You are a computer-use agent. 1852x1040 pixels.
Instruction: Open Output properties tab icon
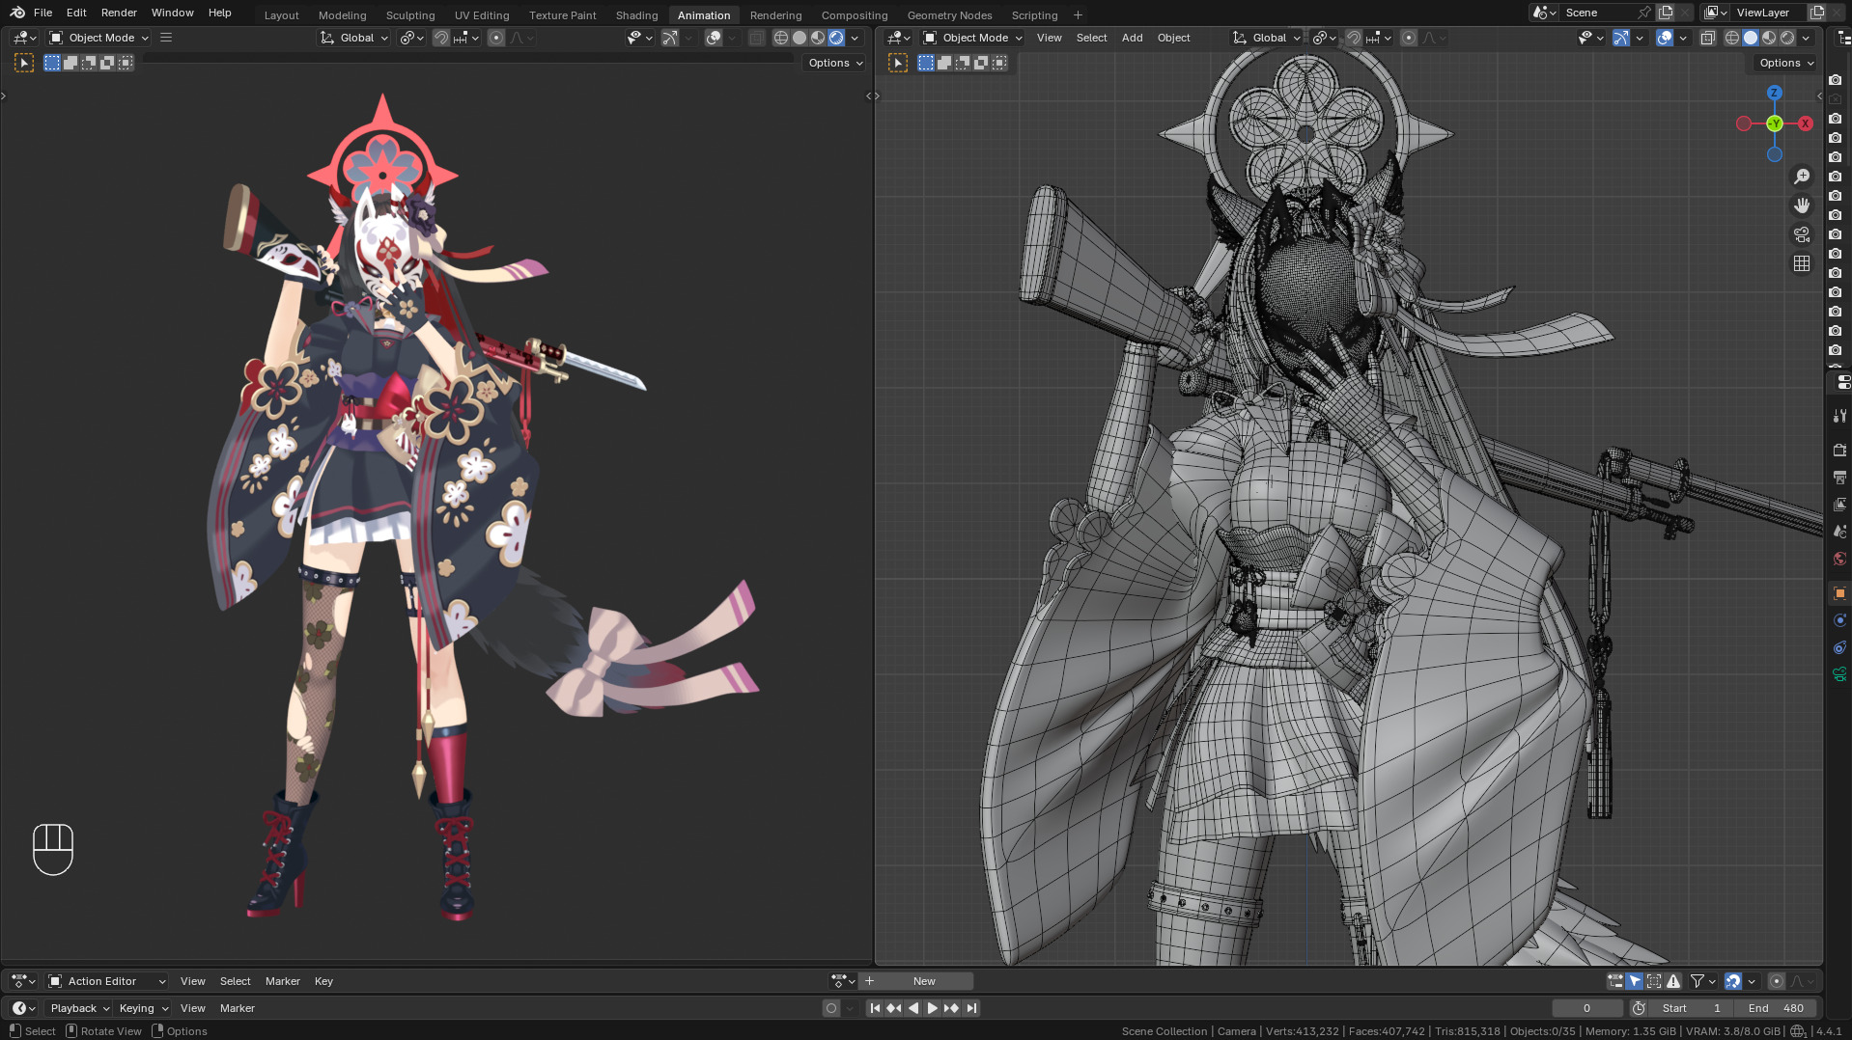click(1839, 478)
